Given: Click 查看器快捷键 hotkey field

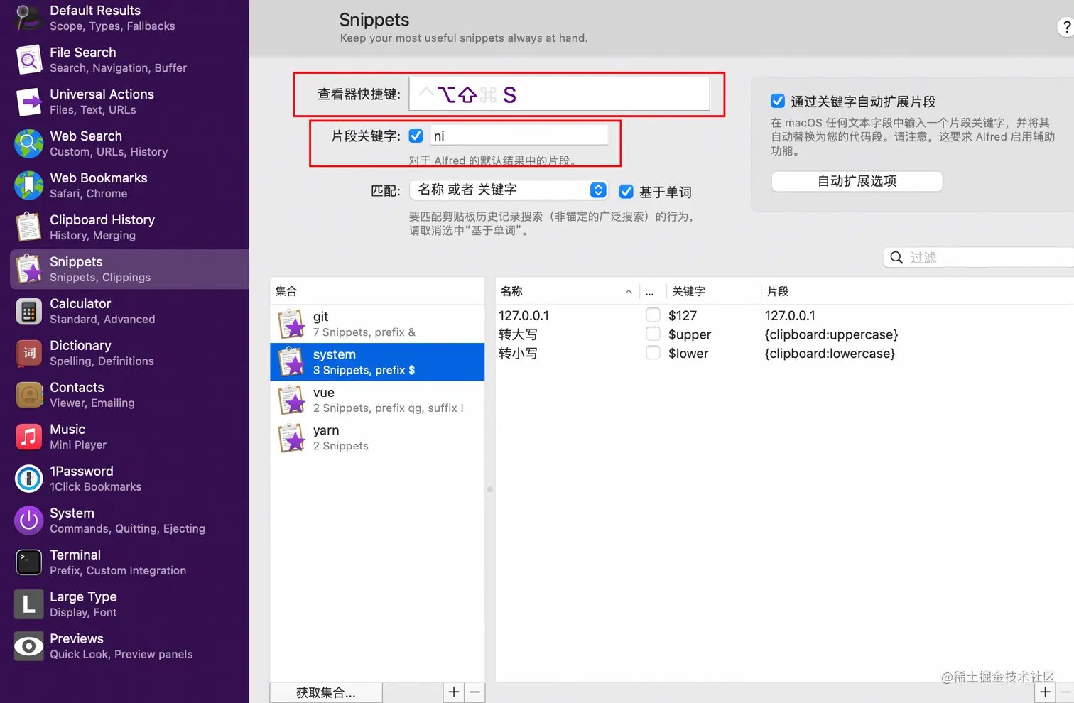Looking at the screenshot, I should pyautogui.click(x=559, y=94).
